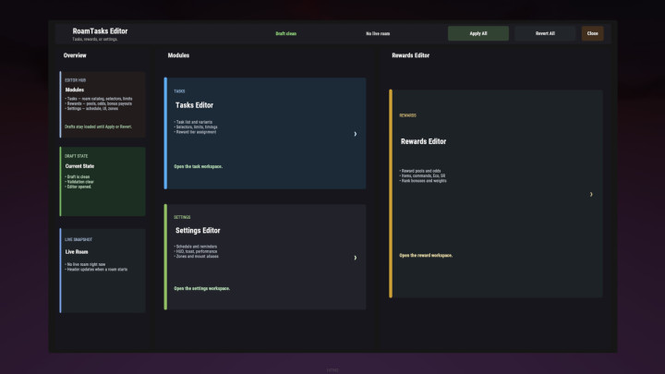
Task: Click the TASKS tag above Tasks Editor
Action: [x=179, y=91]
